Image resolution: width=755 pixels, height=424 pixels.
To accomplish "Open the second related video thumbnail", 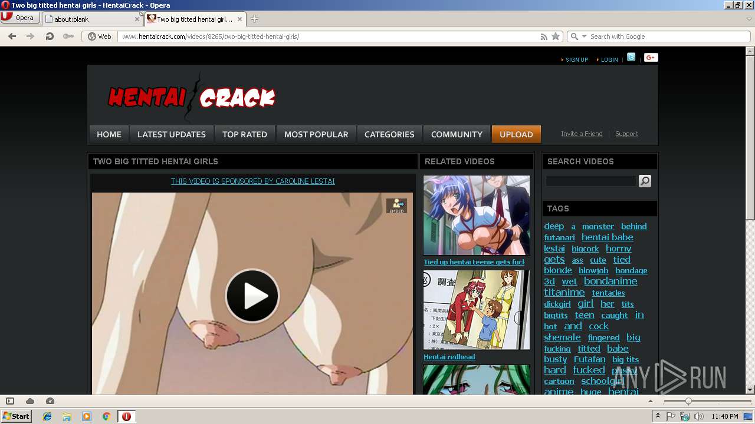I will (477, 310).
